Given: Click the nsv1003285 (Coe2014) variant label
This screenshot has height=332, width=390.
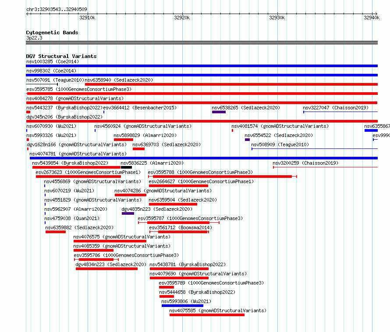Looking at the screenshot, I should point(53,61).
